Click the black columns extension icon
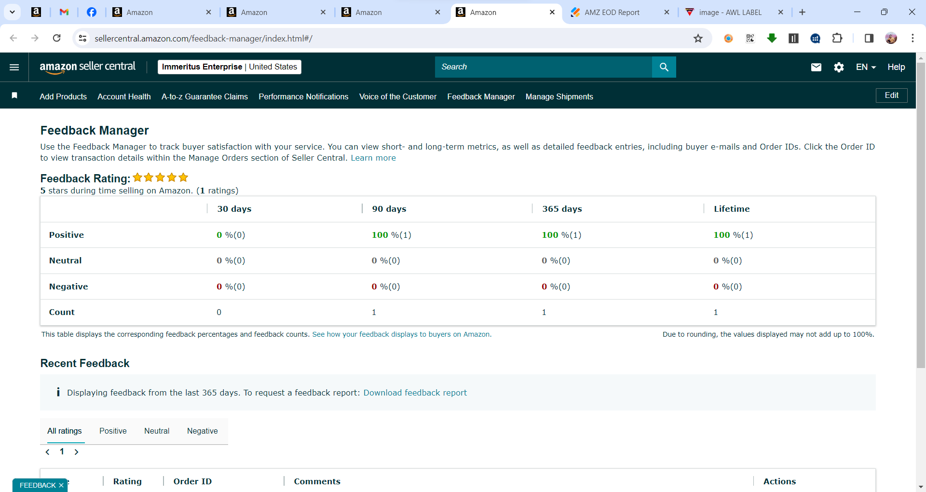Screen dimensions: 926x492 (793, 38)
